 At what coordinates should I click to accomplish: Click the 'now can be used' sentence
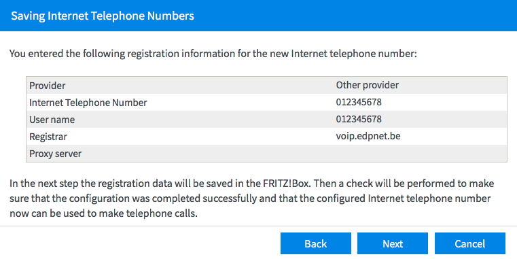pyautogui.click(x=103, y=213)
